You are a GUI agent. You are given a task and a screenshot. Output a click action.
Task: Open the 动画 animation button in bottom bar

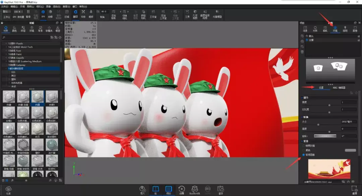(181, 190)
